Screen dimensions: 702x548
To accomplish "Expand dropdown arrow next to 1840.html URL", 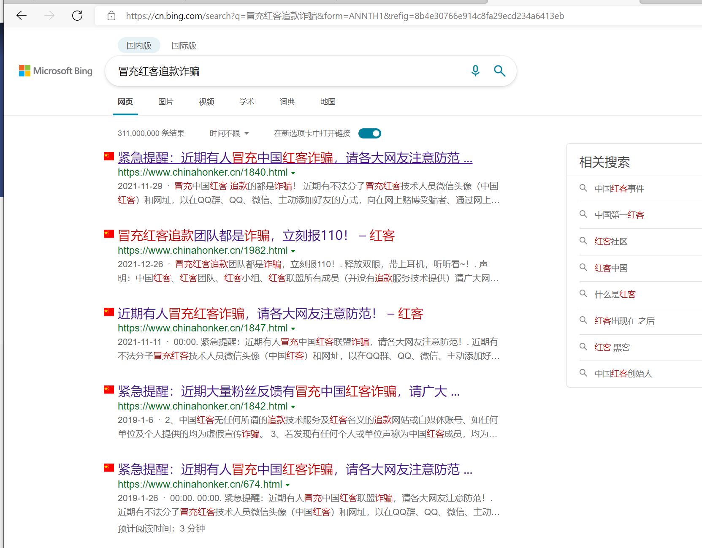I will click(x=293, y=173).
